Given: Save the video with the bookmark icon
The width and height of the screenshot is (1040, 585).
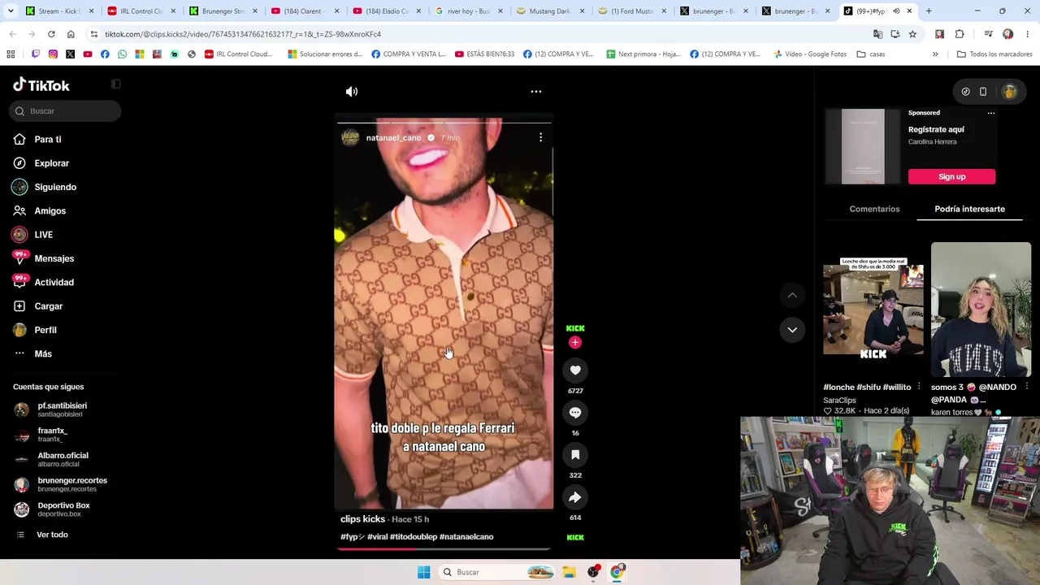Looking at the screenshot, I should [x=575, y=455].
